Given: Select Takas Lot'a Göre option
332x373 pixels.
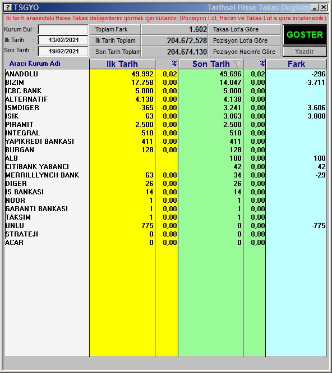Looking at the screenshot, I should click(x=245, y=30).
